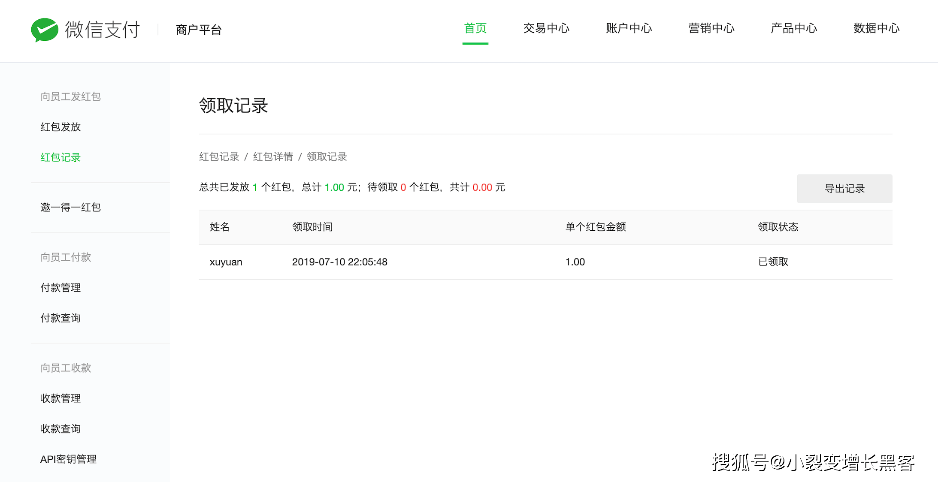Open 红包发放 in the sidebar

click(61, 127)
